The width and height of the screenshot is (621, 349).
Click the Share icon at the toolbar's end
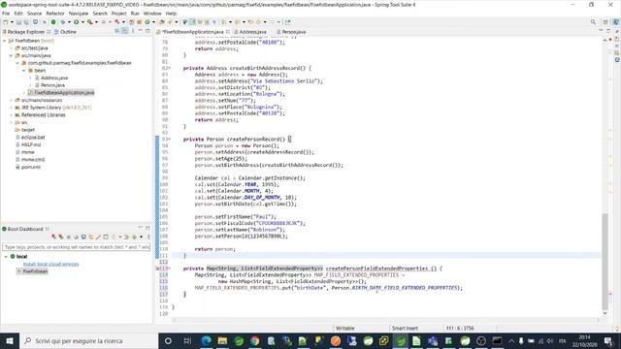pyautogui.click(x=287, y=22)
